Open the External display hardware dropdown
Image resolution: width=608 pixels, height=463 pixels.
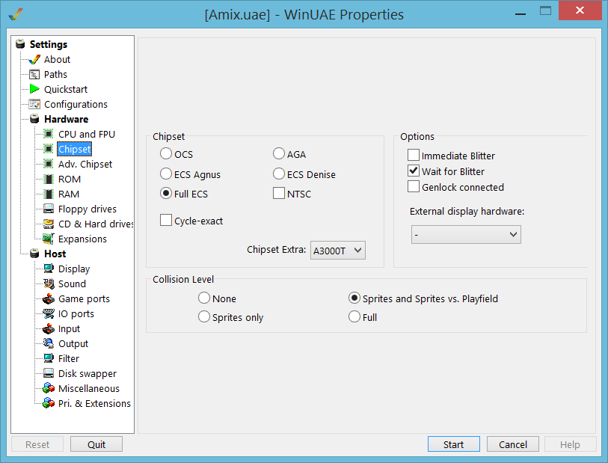(466, 235)
